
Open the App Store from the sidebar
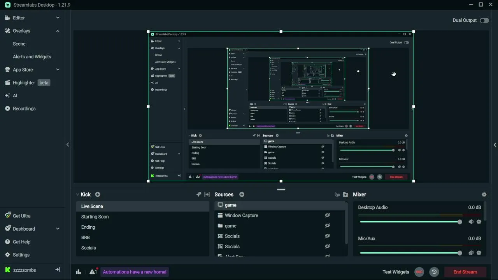coord(23,70)
